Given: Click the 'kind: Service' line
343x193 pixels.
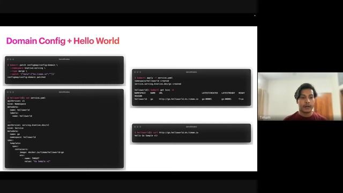Looking at the screenshot, I should click(16, 128).
